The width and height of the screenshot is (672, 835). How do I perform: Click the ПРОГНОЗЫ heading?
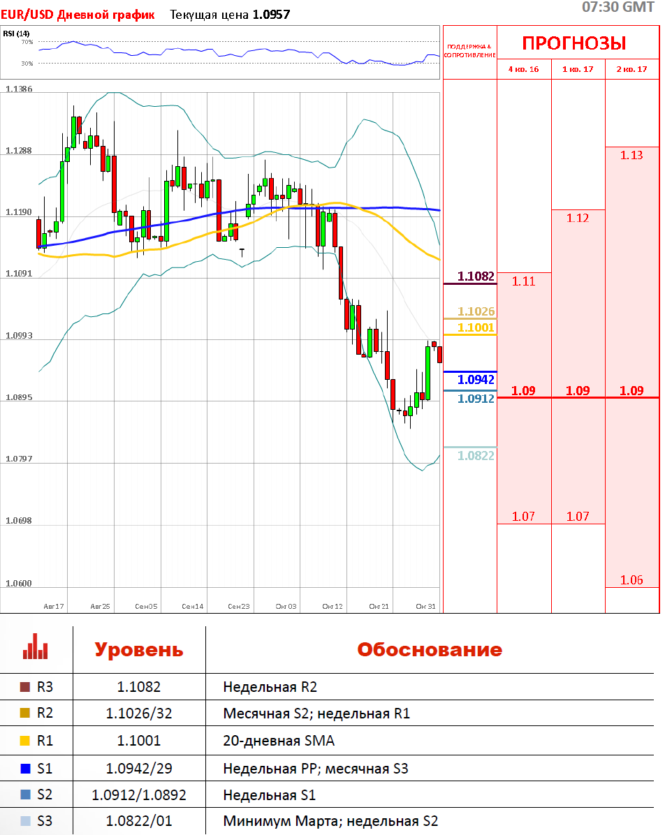point(574,43)
